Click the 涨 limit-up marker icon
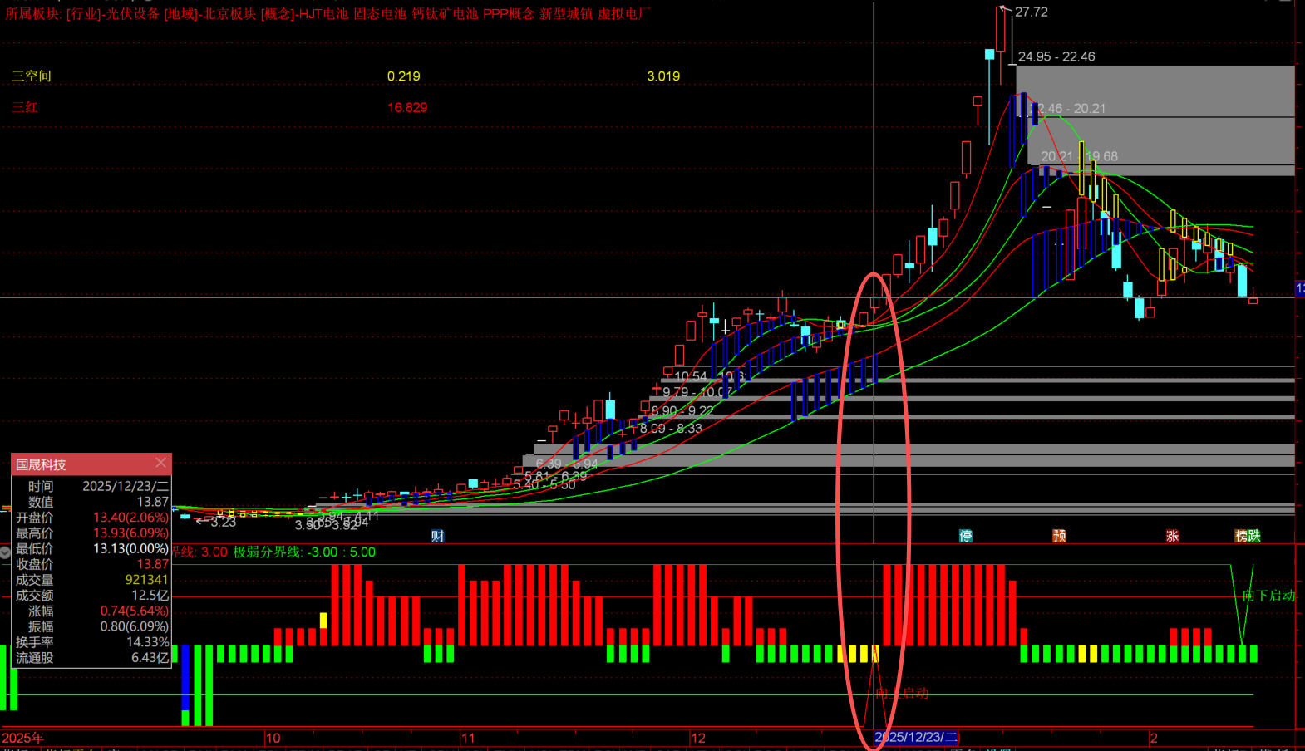1305x751 pixels. 1172,536
